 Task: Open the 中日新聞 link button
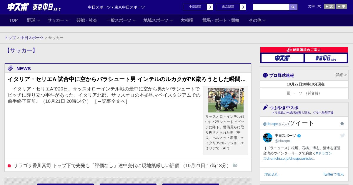click(x=195, y=7)
